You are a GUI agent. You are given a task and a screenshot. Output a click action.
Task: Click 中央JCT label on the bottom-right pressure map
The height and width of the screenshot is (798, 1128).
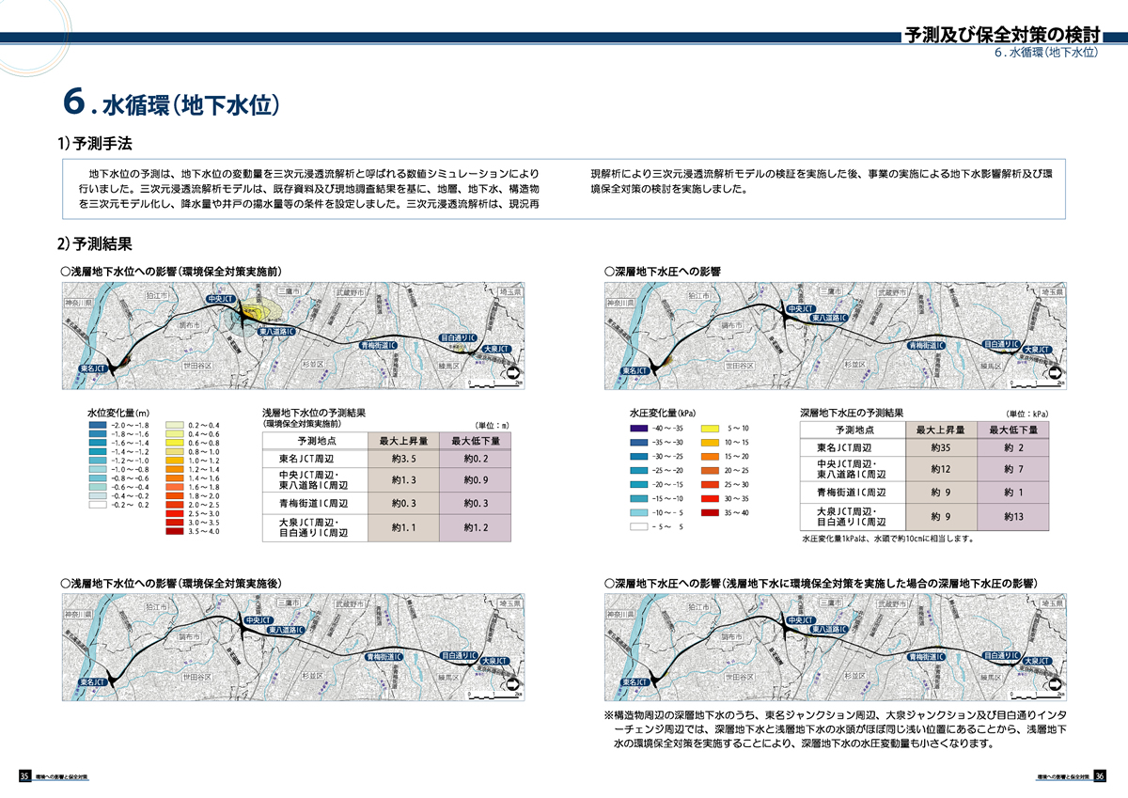[x=801, y=620]
